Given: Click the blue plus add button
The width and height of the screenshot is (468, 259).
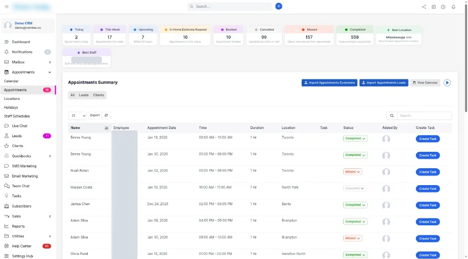Looking at the screenshot, I should pyautogui.click(x=278, y=6).
